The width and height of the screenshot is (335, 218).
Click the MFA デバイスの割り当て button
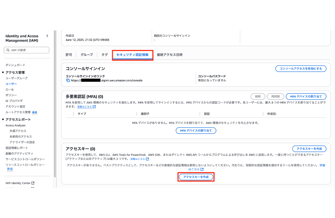[x=196, y=130]
